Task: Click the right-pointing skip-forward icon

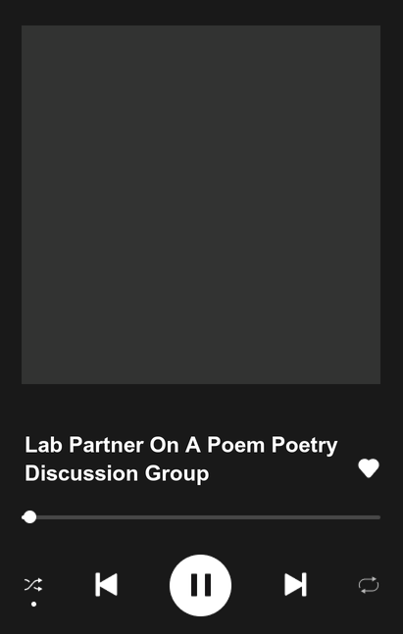Action: click(295, 585)
